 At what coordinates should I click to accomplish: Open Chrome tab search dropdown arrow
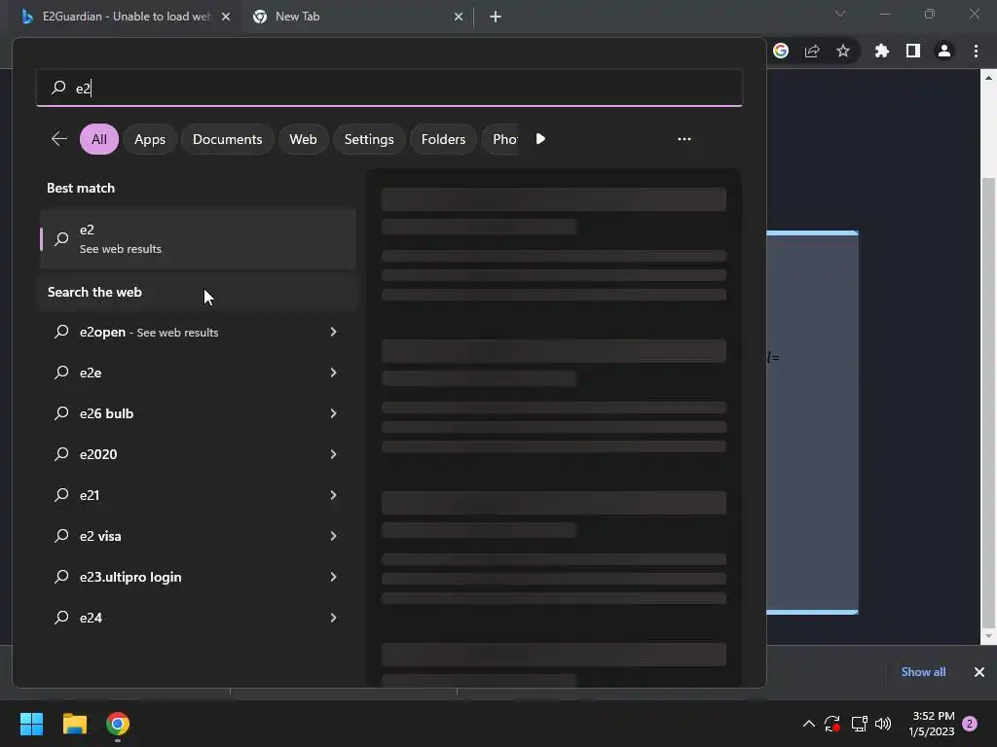coord(840,14)
